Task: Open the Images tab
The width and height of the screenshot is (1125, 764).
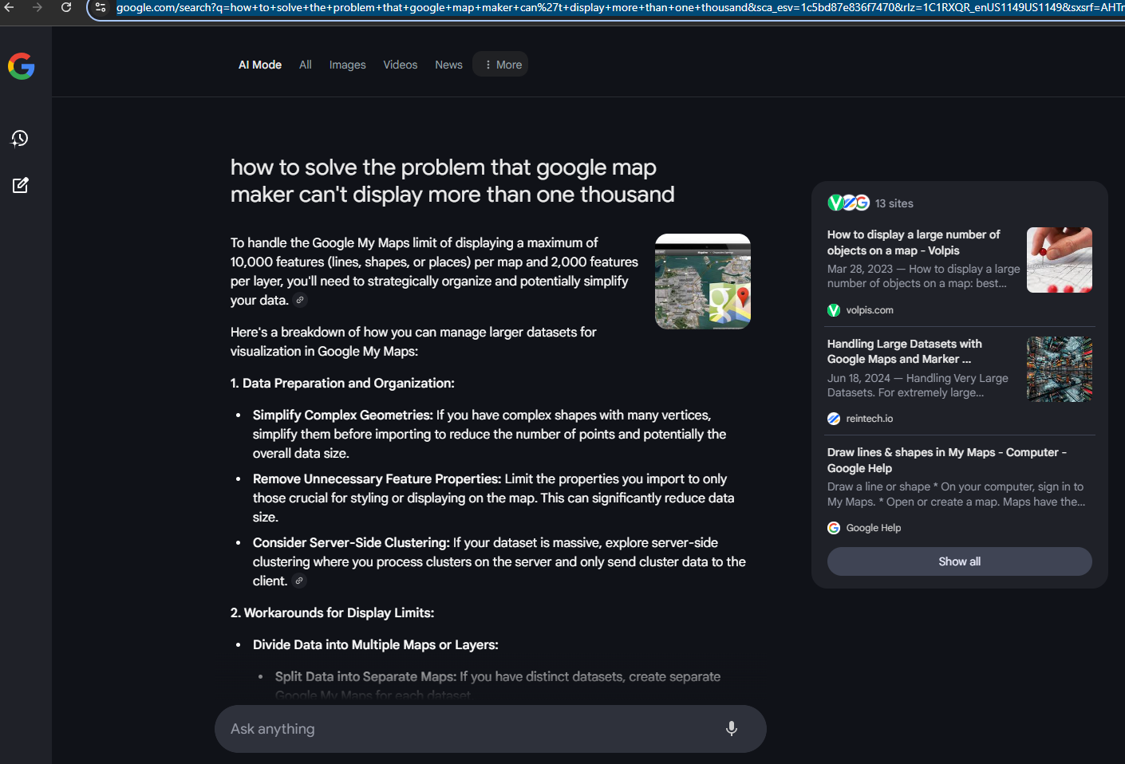Action: [x=348, y=65]
